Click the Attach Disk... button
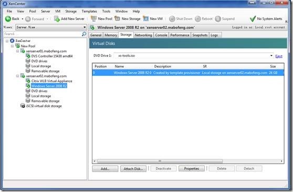The height and width of the screenshot is (192, 293). coord(133,169)
